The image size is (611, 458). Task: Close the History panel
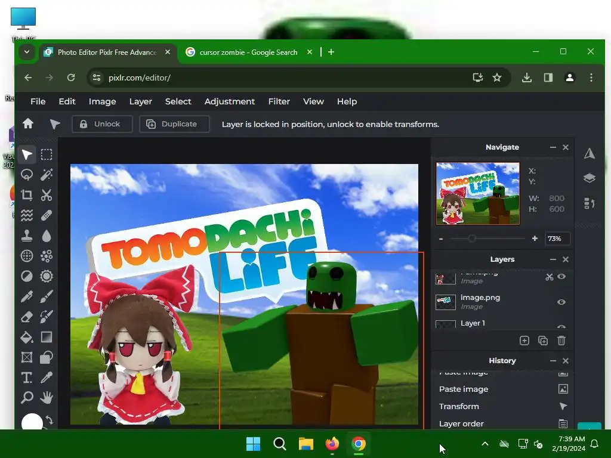click(x=566, y=361)
